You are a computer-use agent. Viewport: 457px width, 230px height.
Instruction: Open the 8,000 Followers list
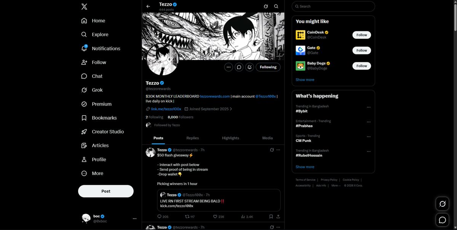181,117
